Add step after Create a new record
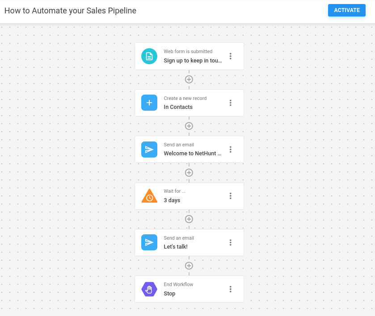 (x=189, y=126)
